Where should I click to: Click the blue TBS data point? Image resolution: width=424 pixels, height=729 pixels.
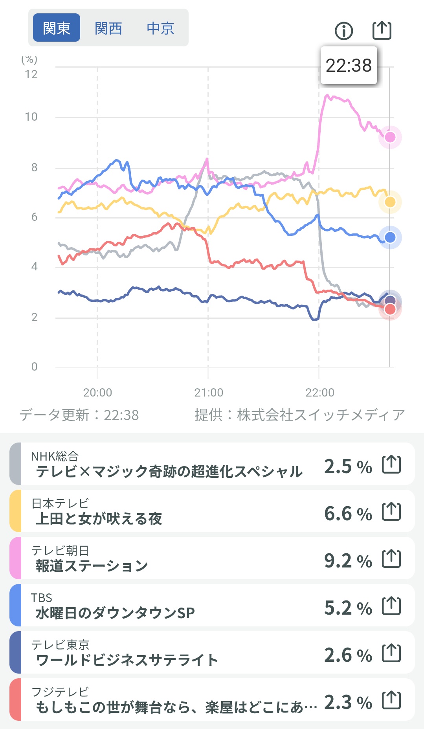390,237
